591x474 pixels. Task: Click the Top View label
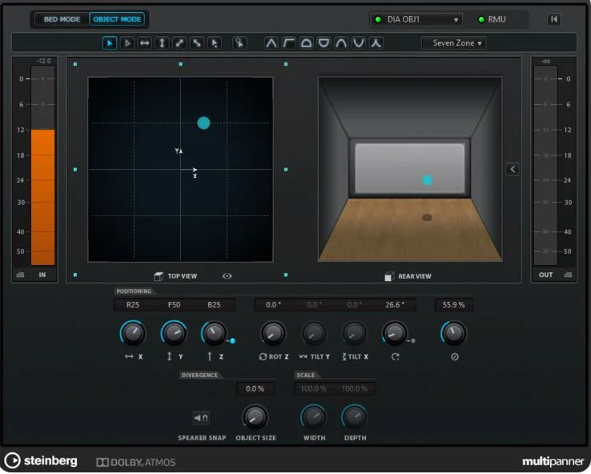(x=183, y=276)
